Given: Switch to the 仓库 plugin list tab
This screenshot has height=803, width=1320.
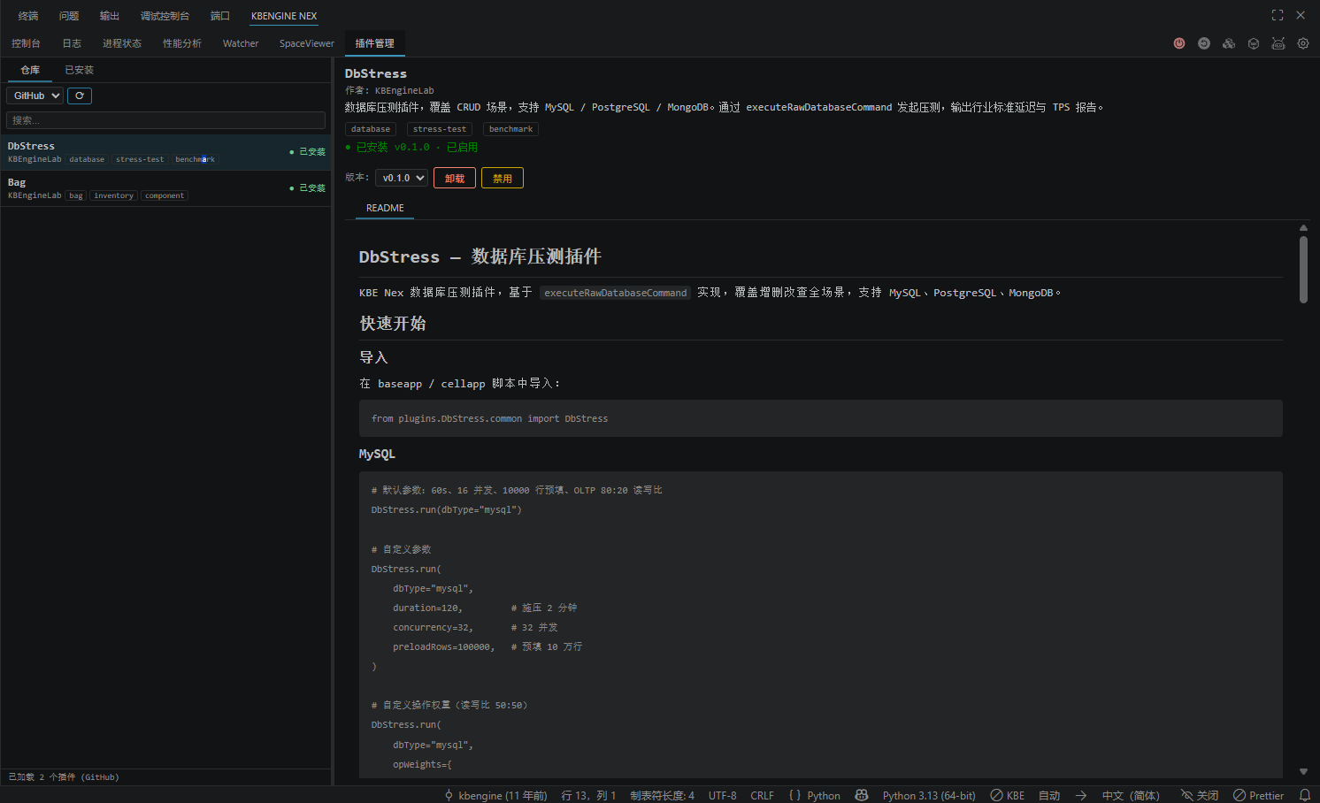Looking at the screenshot, I should pyautogui.click(x=30, y=70).
